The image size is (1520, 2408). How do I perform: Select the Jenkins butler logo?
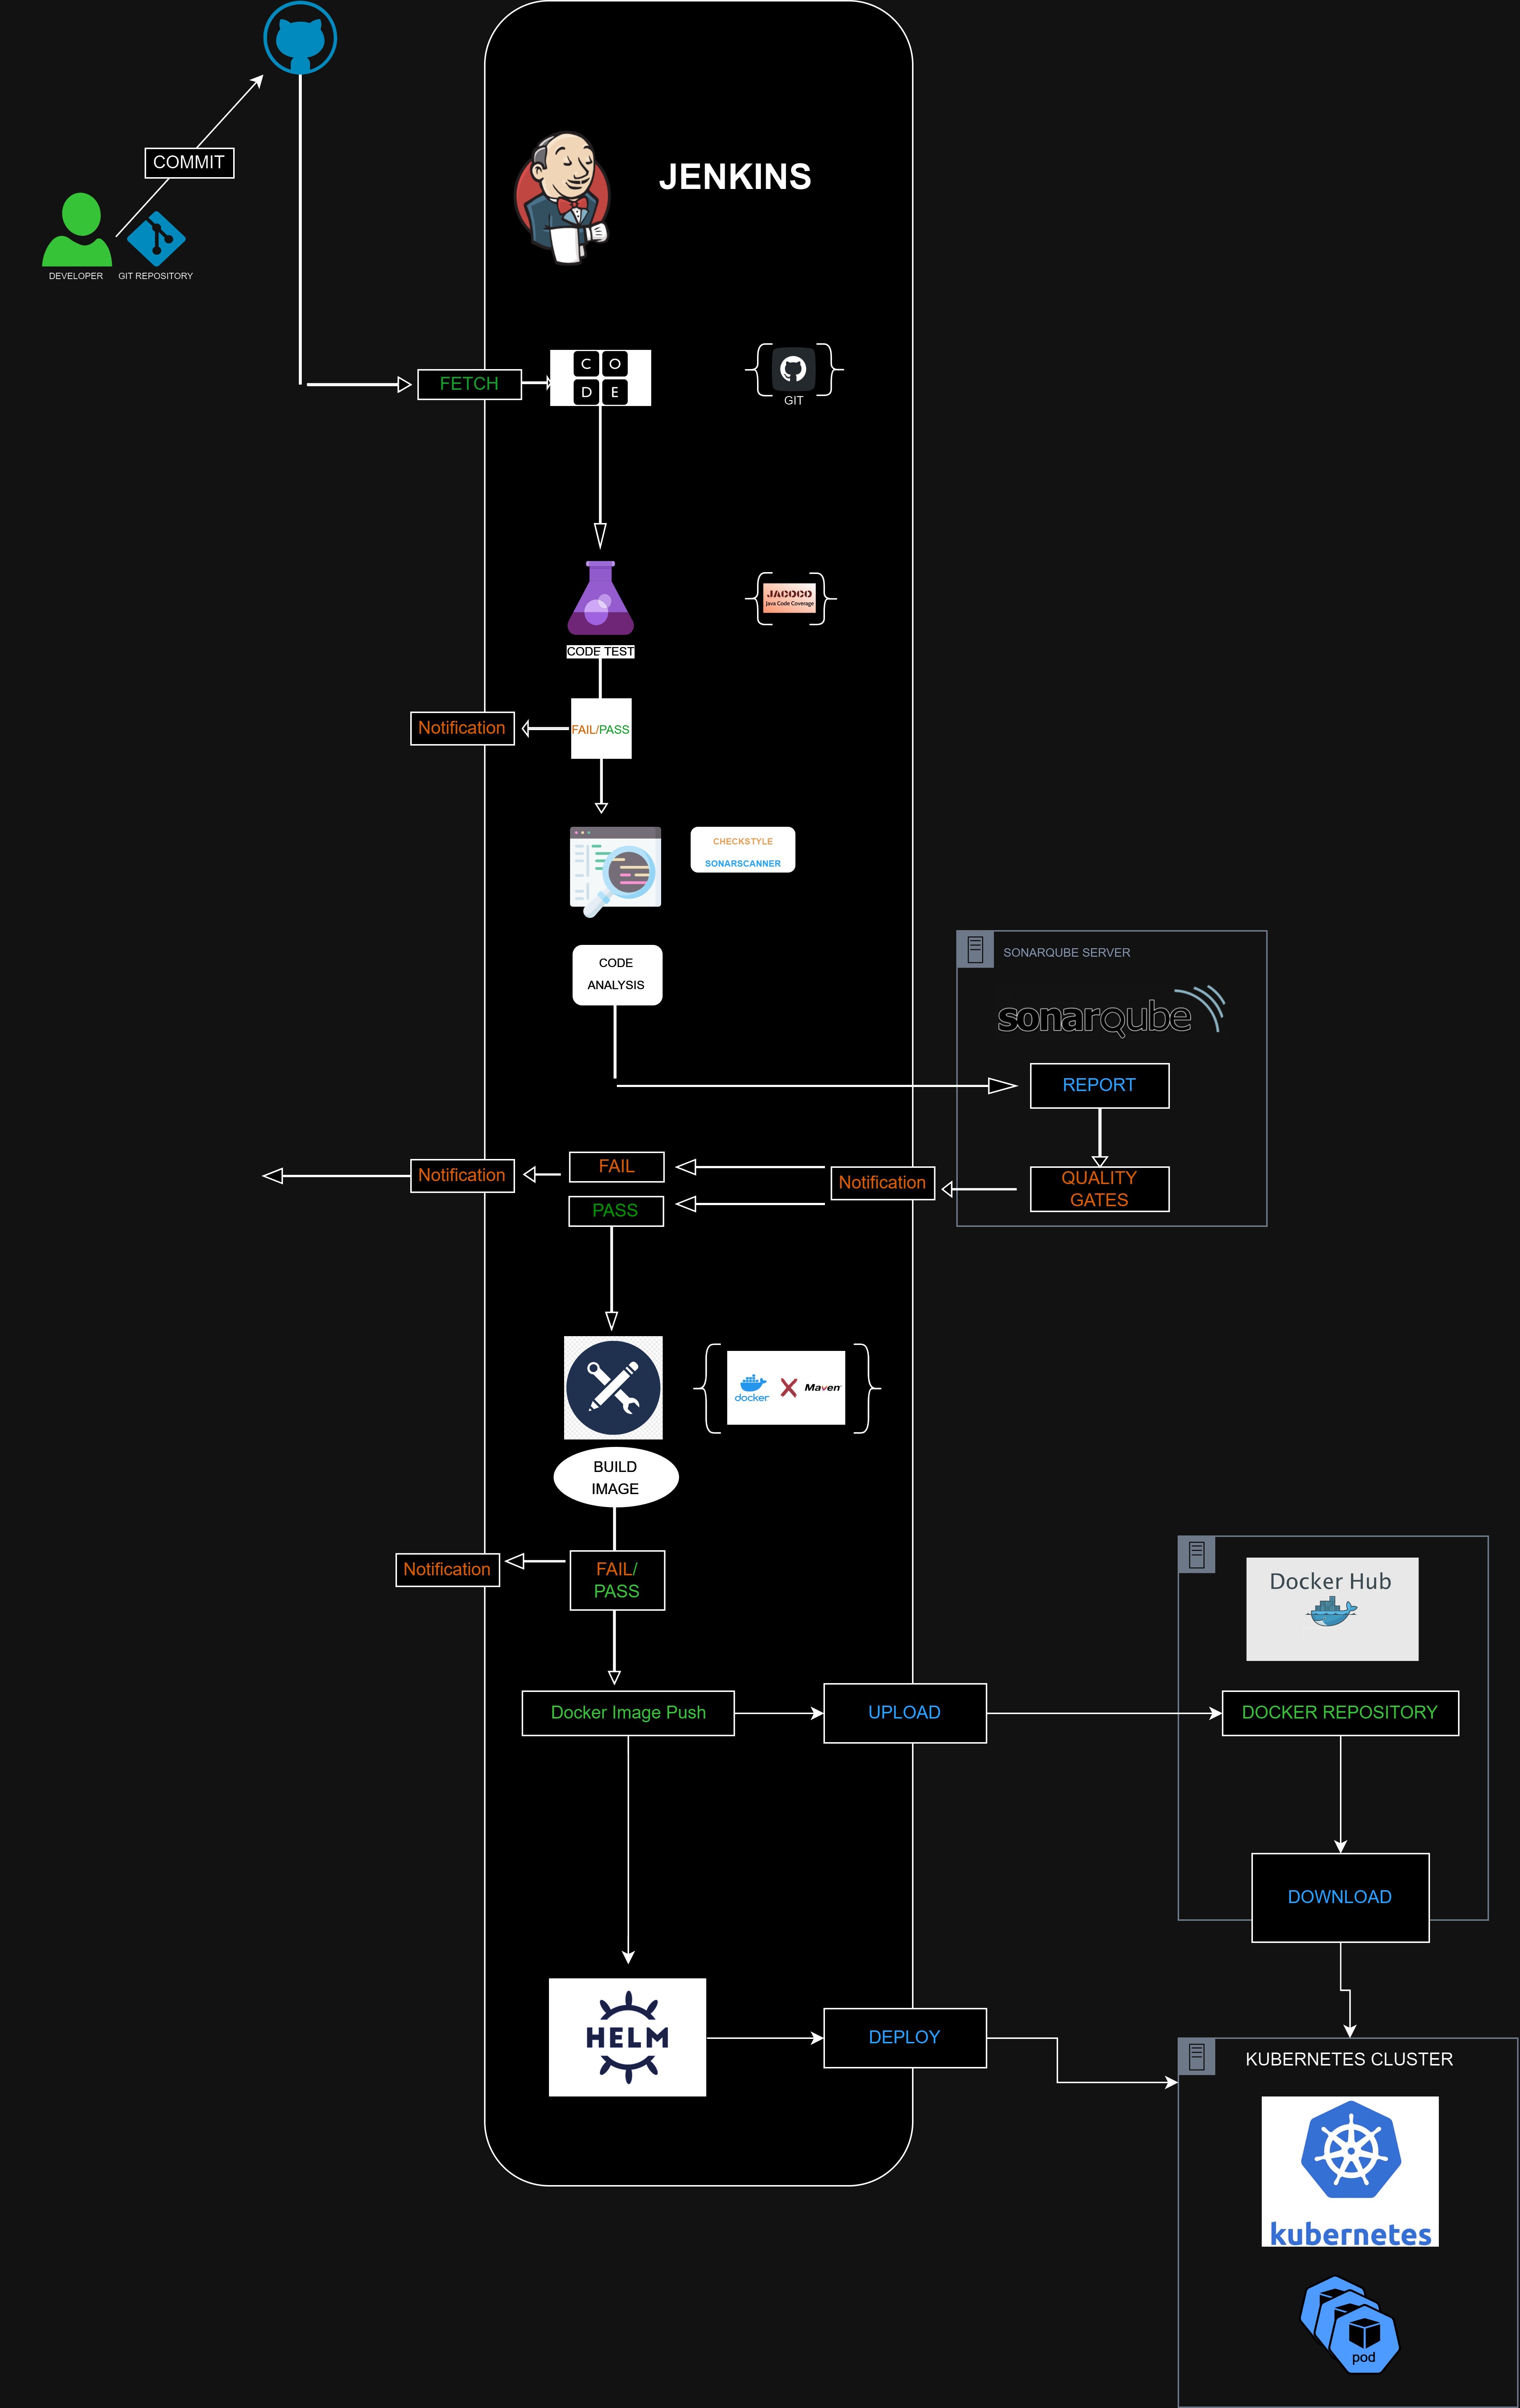(563, 198)
